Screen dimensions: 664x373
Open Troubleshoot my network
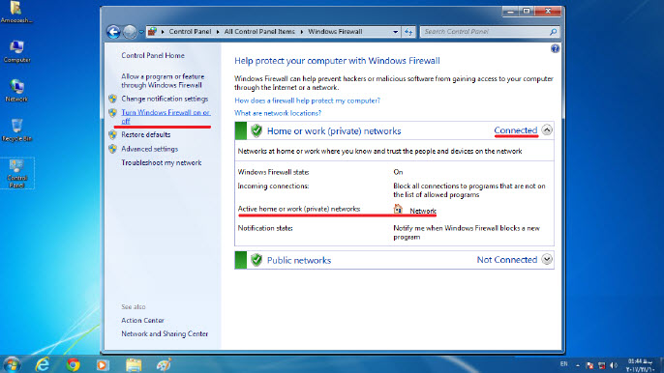(162, 162)
